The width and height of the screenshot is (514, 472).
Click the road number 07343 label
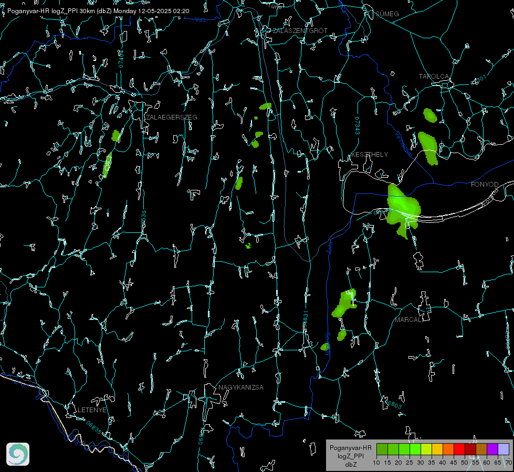pyautogui.click(x=358, y=126)
